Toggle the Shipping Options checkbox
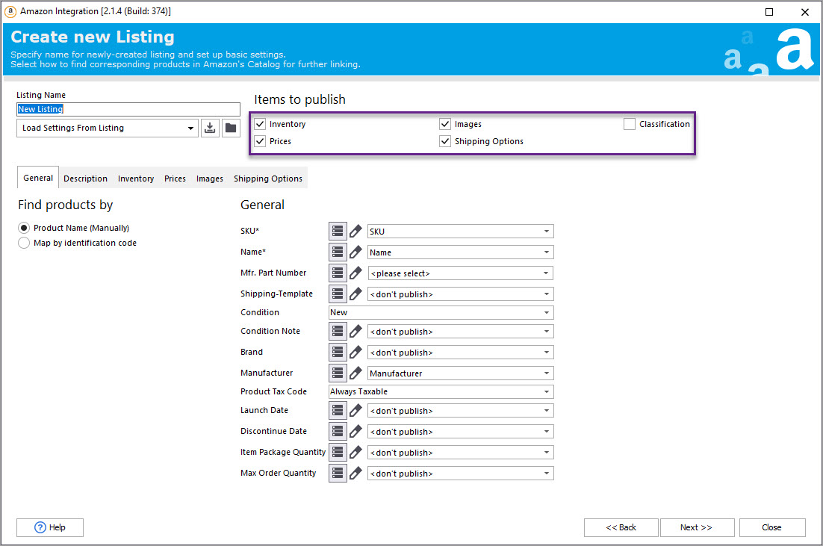Screen dimensions: 823x546 click(445, 141)
